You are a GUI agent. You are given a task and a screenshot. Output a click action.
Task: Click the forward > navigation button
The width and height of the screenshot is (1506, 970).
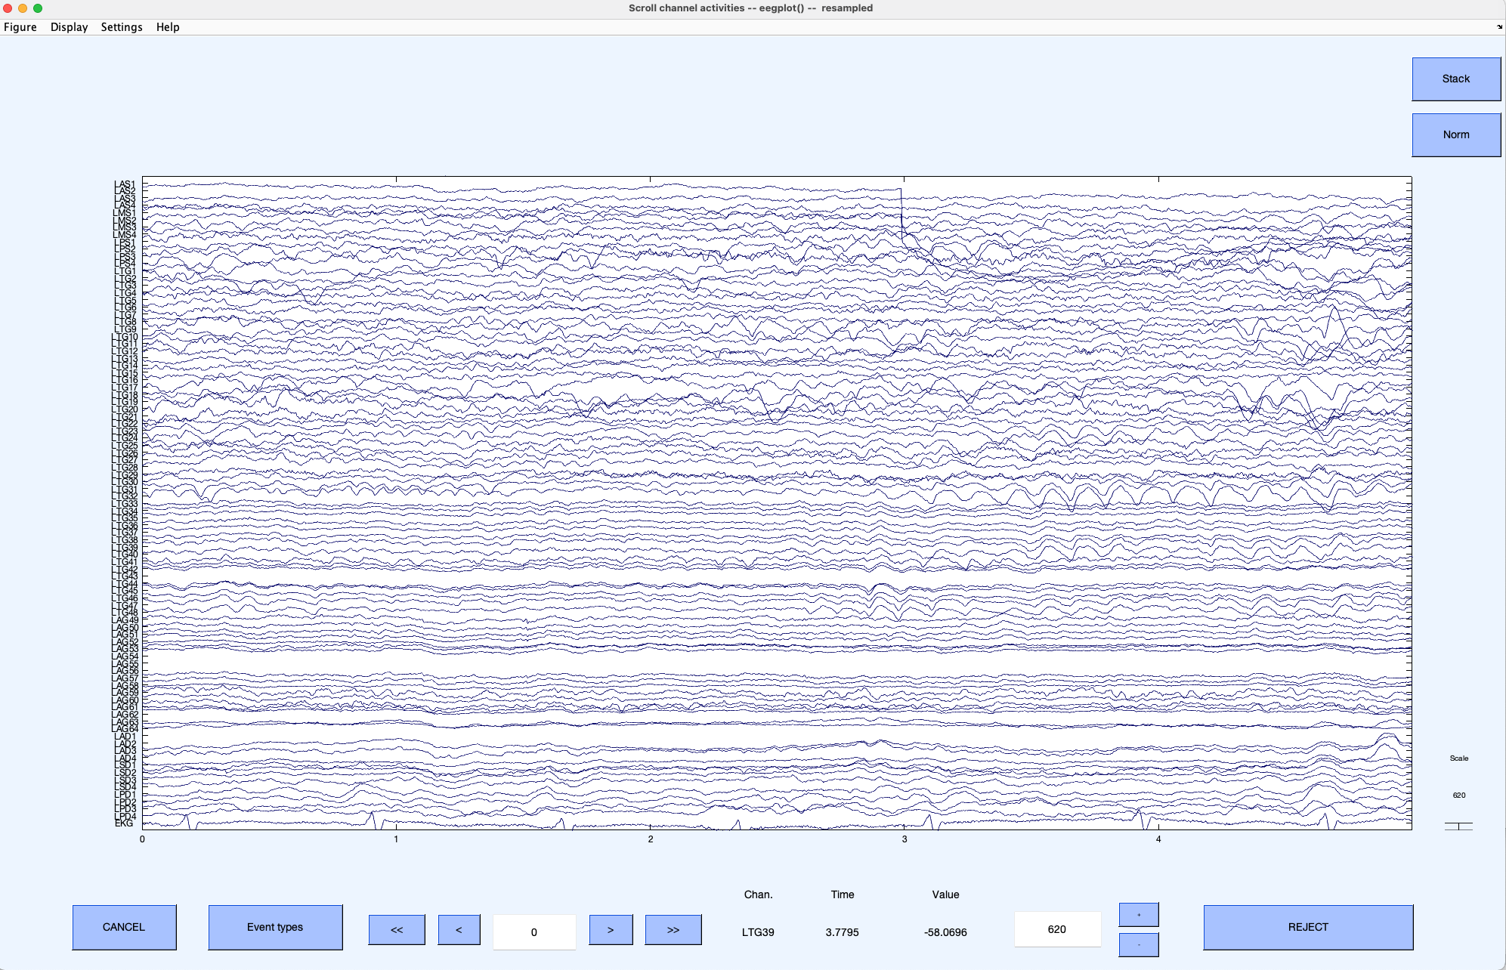point(609,928)
